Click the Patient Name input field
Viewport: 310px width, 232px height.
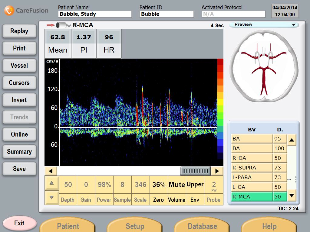pos(95,14)
